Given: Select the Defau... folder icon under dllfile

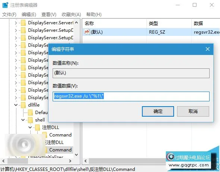Looking at the screenshot, I should 30,113.
